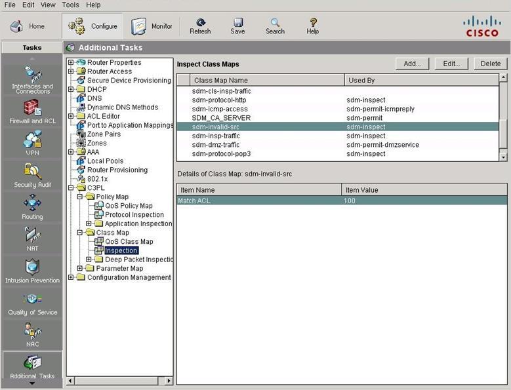511x390 pixels.
Task: Select Secure Device Provisioning tree node
Action: (x=129, y=81)
